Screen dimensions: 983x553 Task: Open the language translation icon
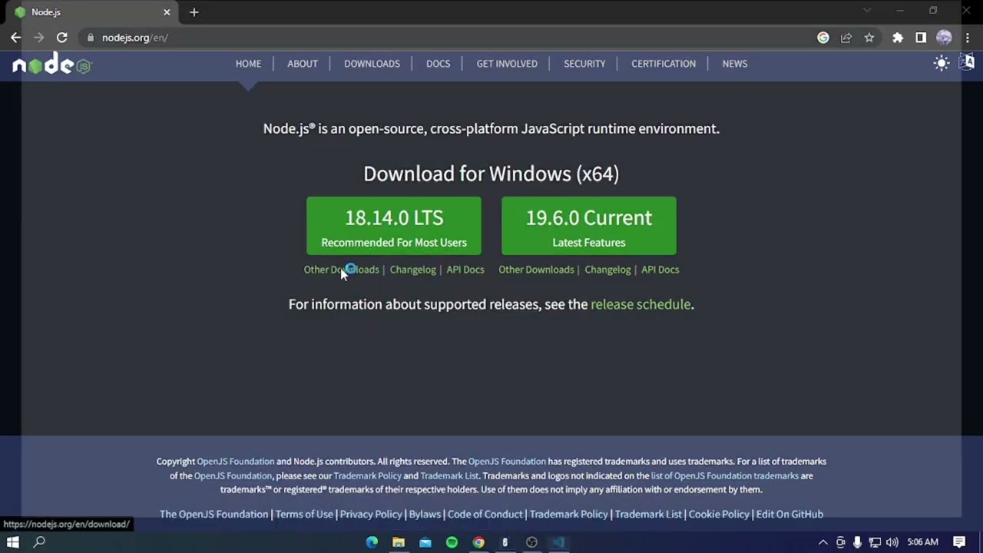pyautogui.click(x=966, y=62)
